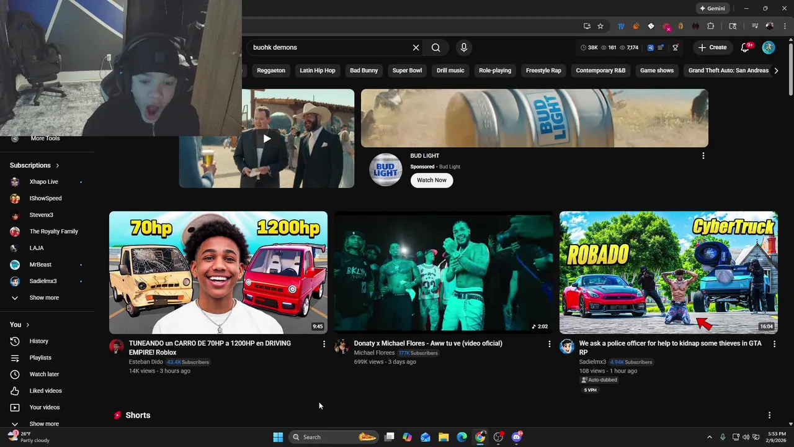This screenshot has width=794, height=447.
Task: Show more chips with the right arrow
Action: pos(776,71)
